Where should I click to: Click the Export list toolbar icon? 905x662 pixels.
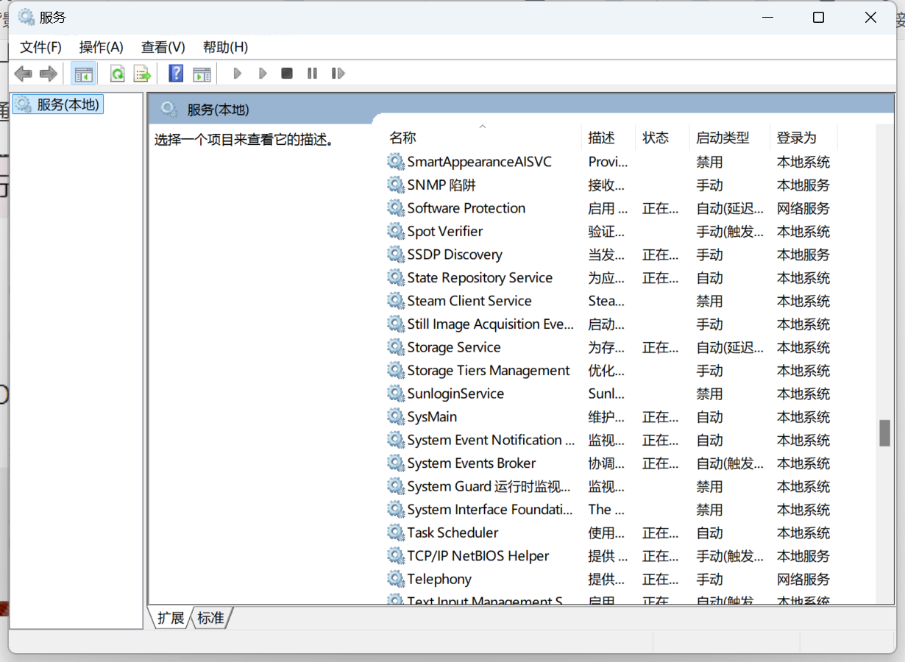142,74
